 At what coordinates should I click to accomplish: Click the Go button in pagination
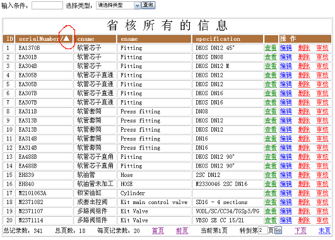pos(278,230)
